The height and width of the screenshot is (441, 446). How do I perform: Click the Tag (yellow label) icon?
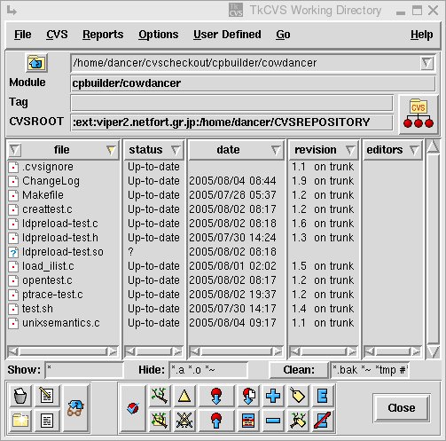pyautogui.click(x=298, y=396)
